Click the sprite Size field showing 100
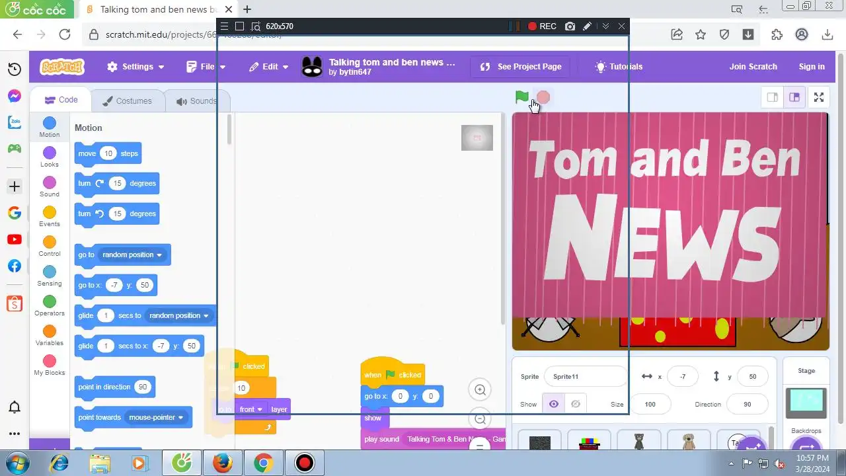 click(x=650, y=404)
